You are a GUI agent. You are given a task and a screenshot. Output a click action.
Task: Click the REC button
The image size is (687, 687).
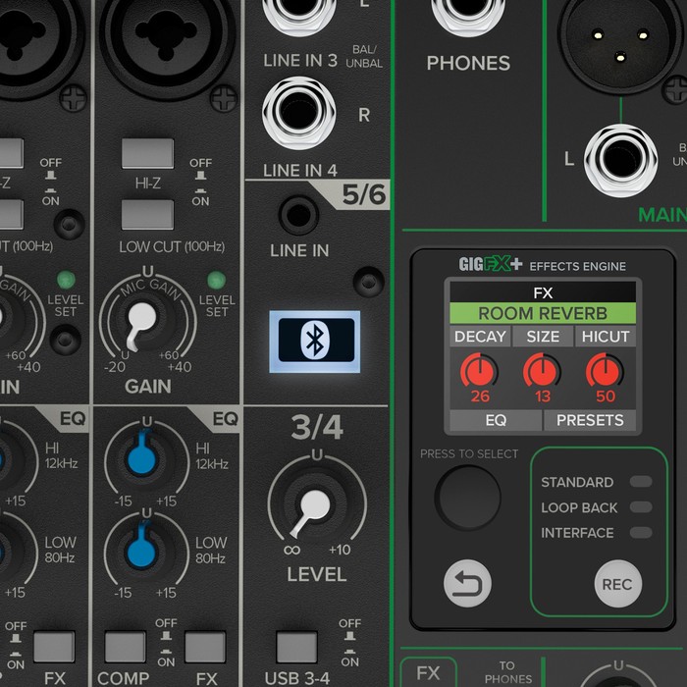tap(617, 584)
